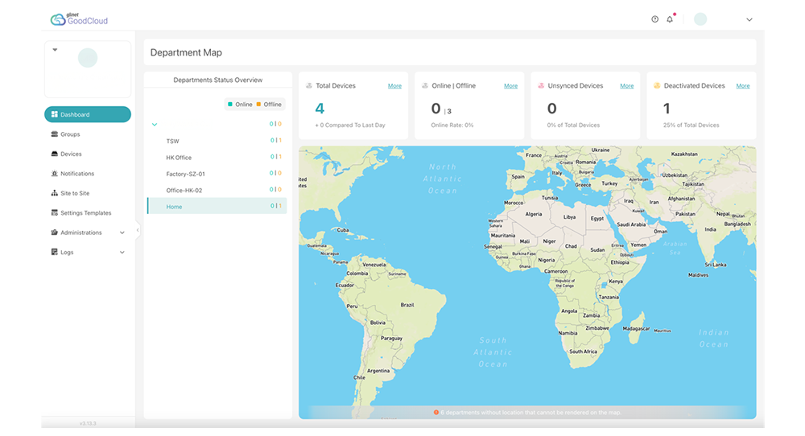Go to Notifications in sidebar
Image resolution: width=805 pixels, height=436 pixels.
pyautogui.click(x=77, y=174)
